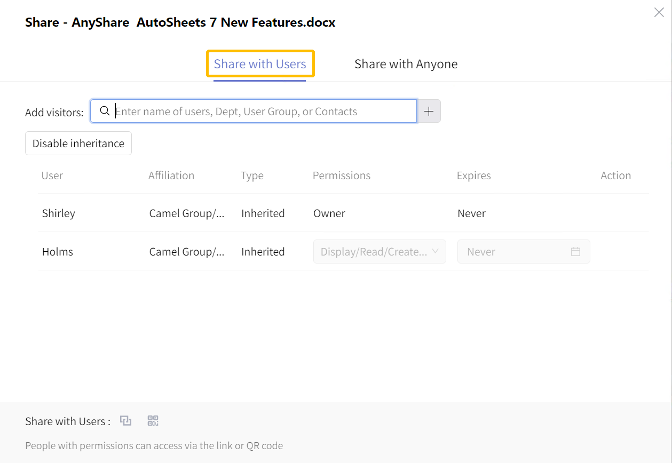This screenshot has width=672, height=463.
Task: Click the Permissions column header
Action: [x=342, y=175]
